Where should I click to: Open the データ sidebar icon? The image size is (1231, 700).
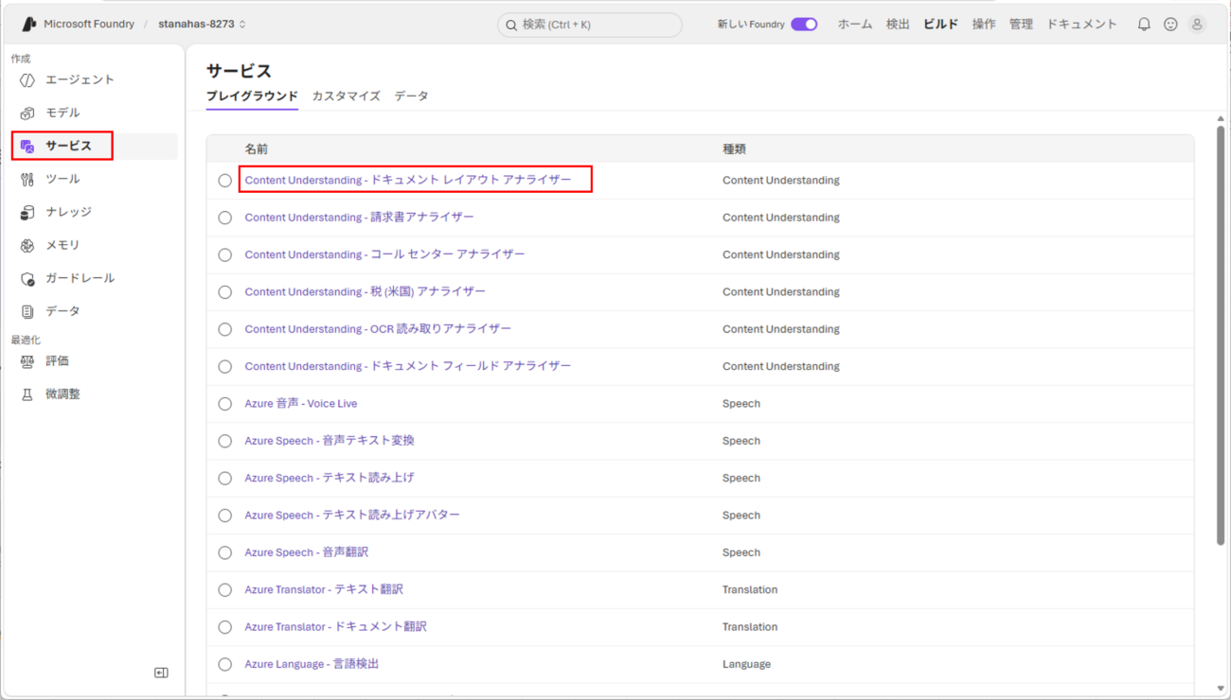point(27,312)
